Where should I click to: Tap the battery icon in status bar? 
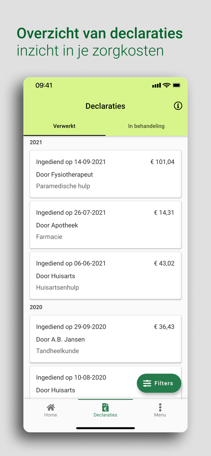tap(177, 85)
